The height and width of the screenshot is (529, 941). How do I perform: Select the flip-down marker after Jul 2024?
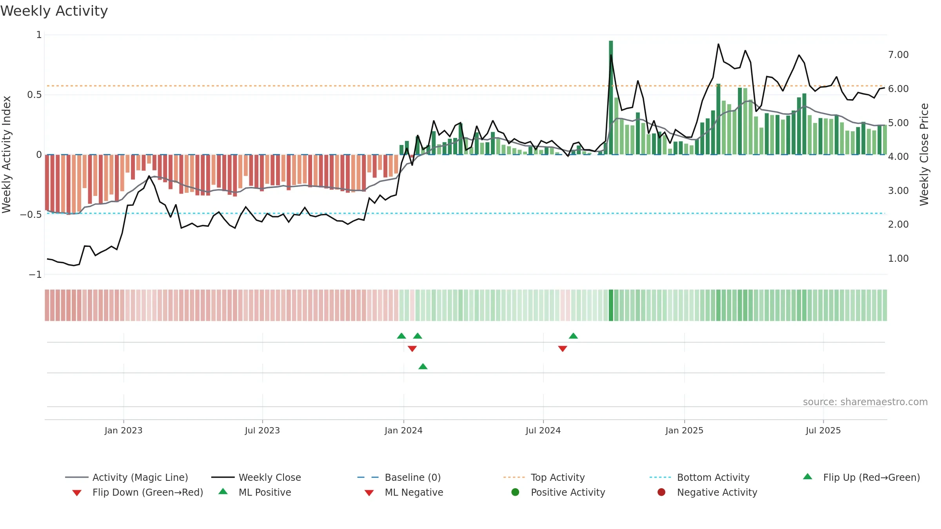tap(563, 349)
